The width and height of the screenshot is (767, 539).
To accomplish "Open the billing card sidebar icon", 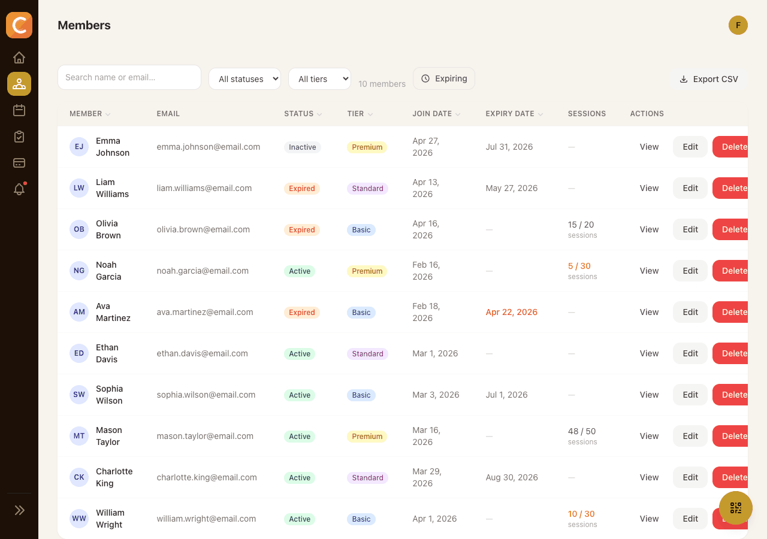I will click(x=19, y=163).
